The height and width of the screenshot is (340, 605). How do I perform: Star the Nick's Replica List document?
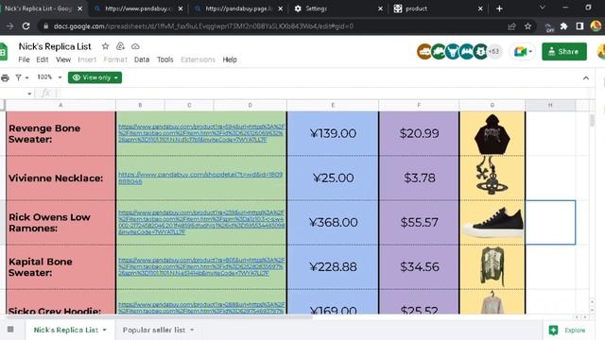point(105,46)
